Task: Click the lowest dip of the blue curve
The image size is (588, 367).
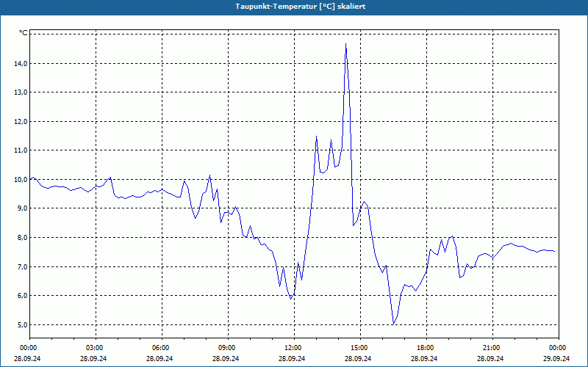Action: click(393, 324)
